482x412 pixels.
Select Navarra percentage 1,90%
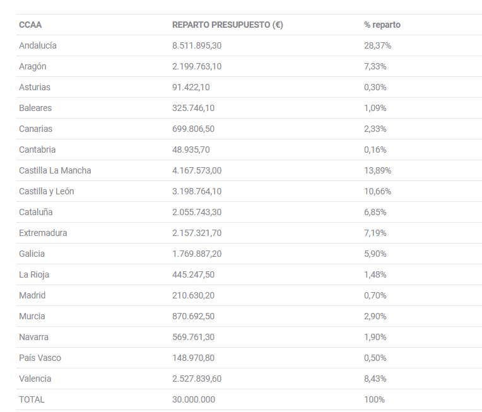(375, 337)
